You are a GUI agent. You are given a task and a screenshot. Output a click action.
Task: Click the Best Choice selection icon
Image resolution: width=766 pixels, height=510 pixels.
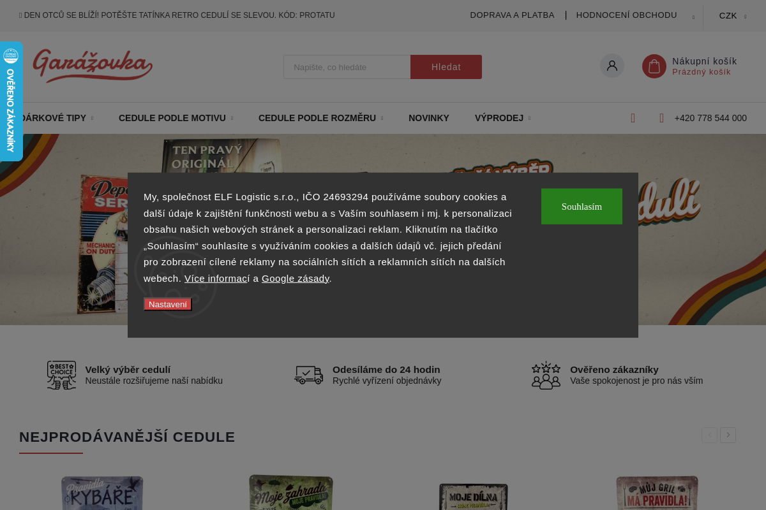tap(61, 375)
